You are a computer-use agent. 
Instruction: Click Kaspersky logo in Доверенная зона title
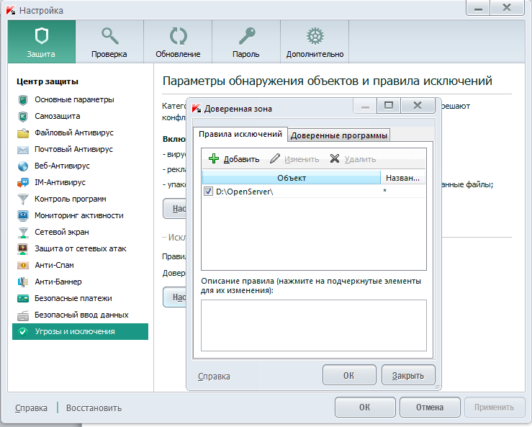coord(197,108)
